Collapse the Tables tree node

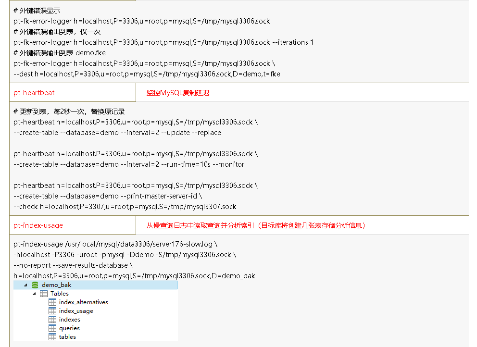(34, 293)
